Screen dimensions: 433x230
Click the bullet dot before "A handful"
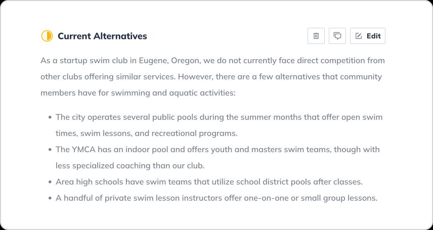click(50, 198)
